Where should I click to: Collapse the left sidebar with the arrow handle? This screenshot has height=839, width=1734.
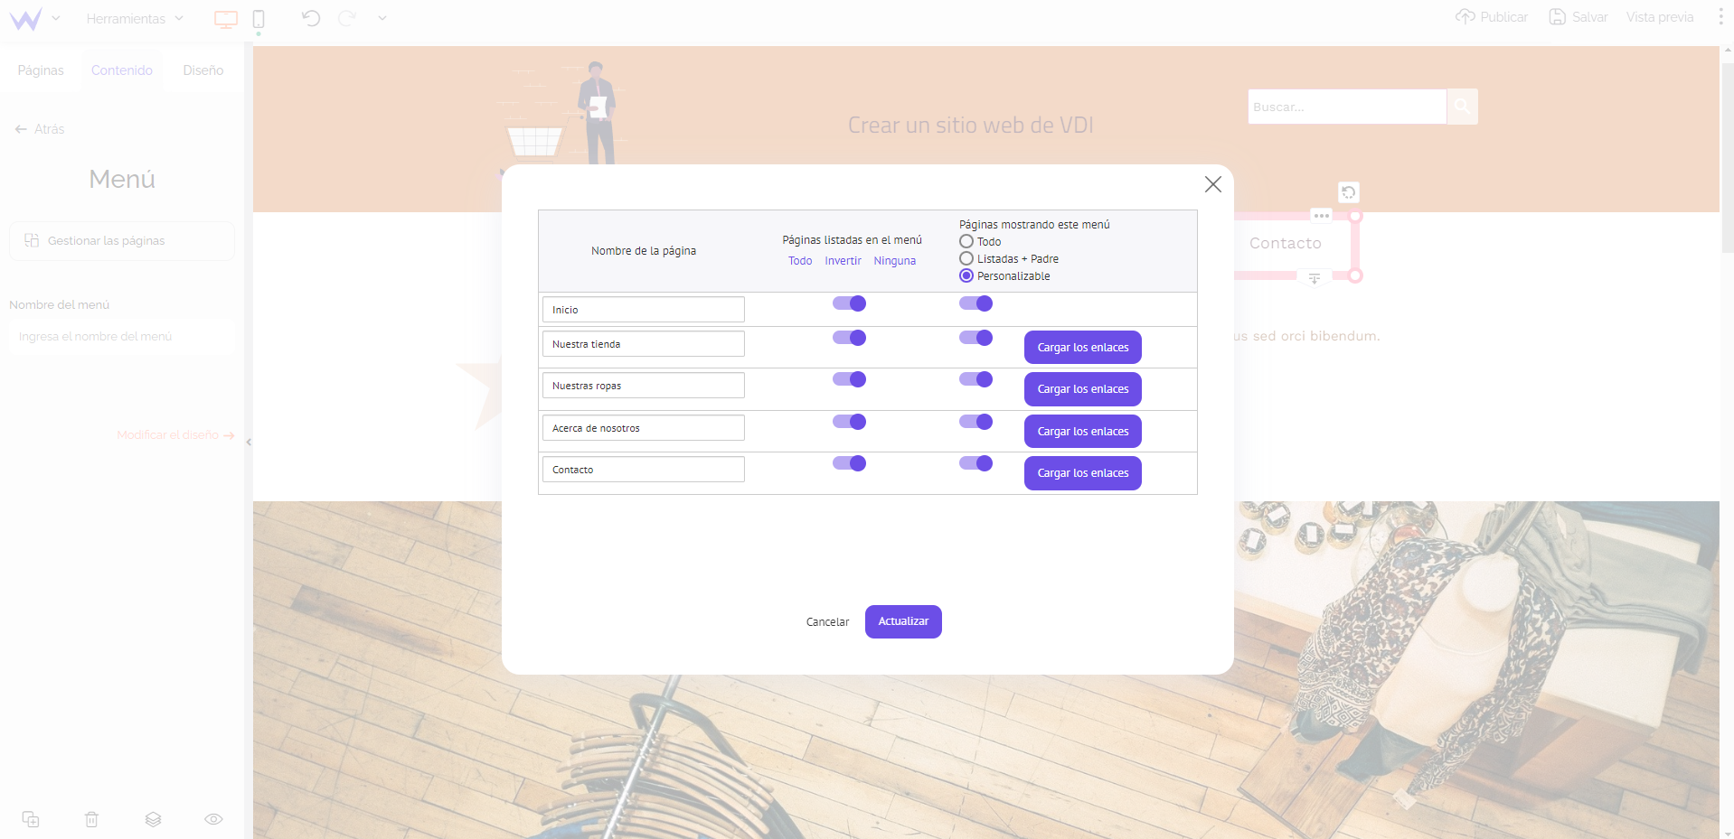249,443
